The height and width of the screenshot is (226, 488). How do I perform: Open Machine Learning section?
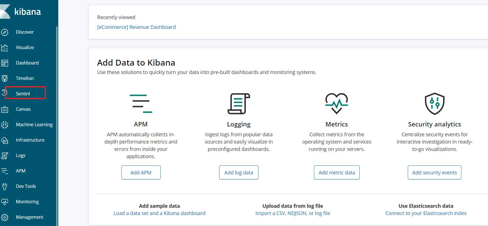tap(34, 124)
